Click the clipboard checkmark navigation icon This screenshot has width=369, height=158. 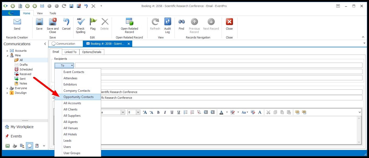point(37,146)
